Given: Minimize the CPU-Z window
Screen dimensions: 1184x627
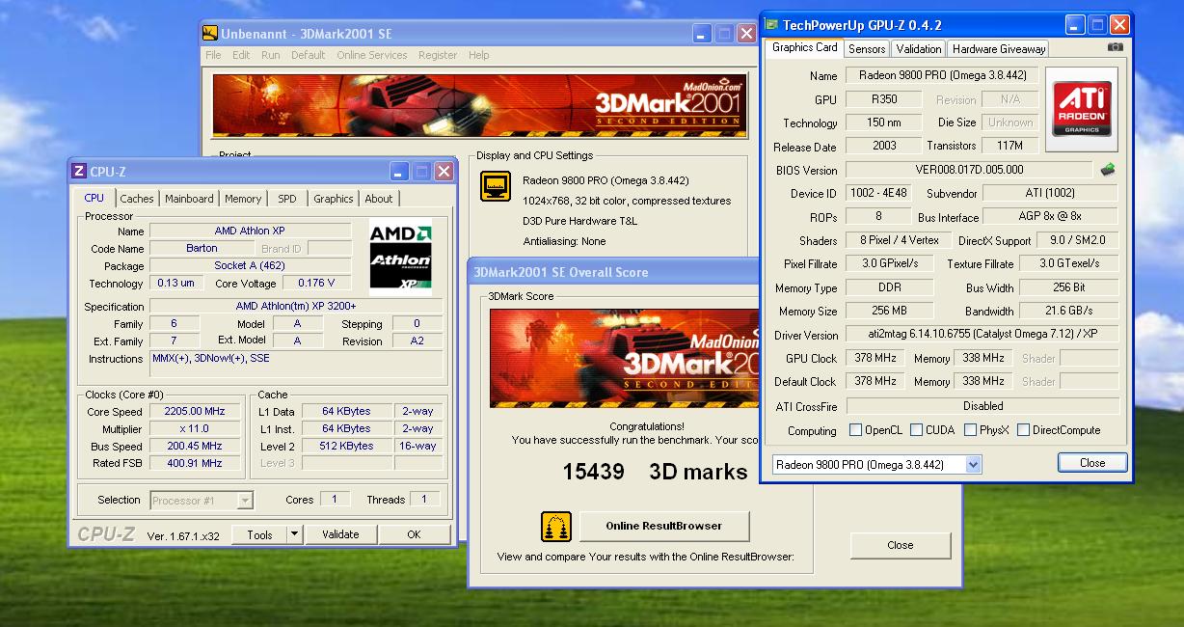Looking at the screenshot, I should [400, 172].
